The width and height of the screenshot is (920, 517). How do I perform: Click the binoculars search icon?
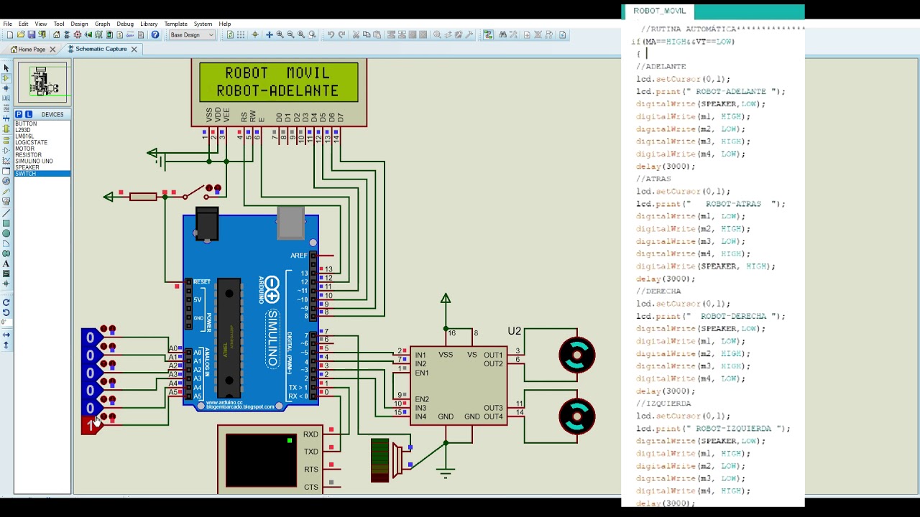click(x=502, y=34)
